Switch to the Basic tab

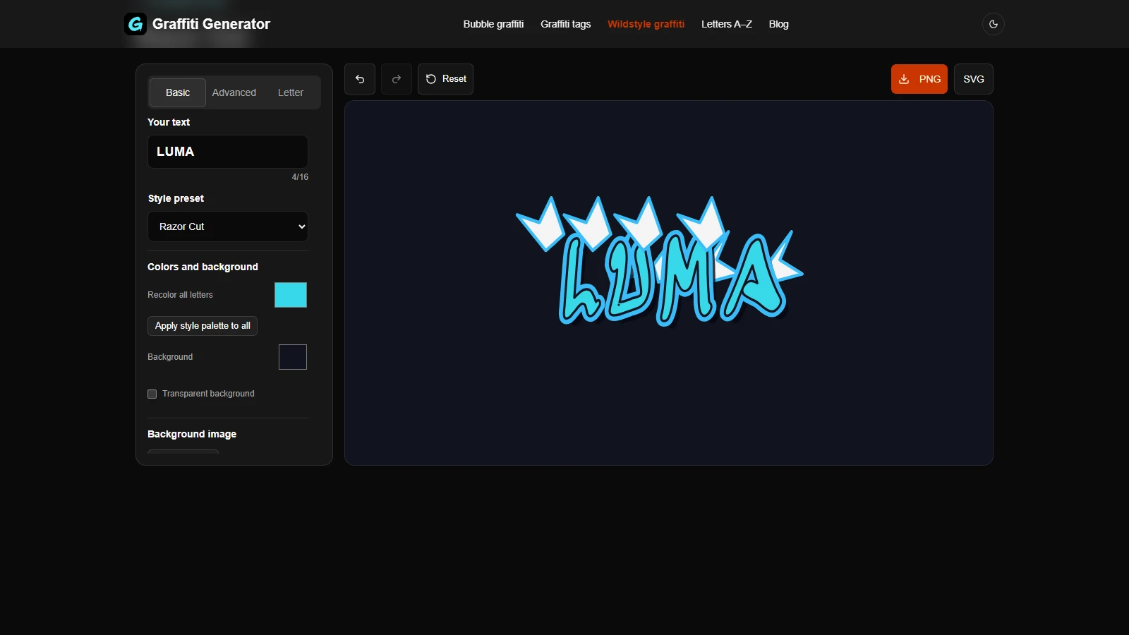[x=178, y=92]
